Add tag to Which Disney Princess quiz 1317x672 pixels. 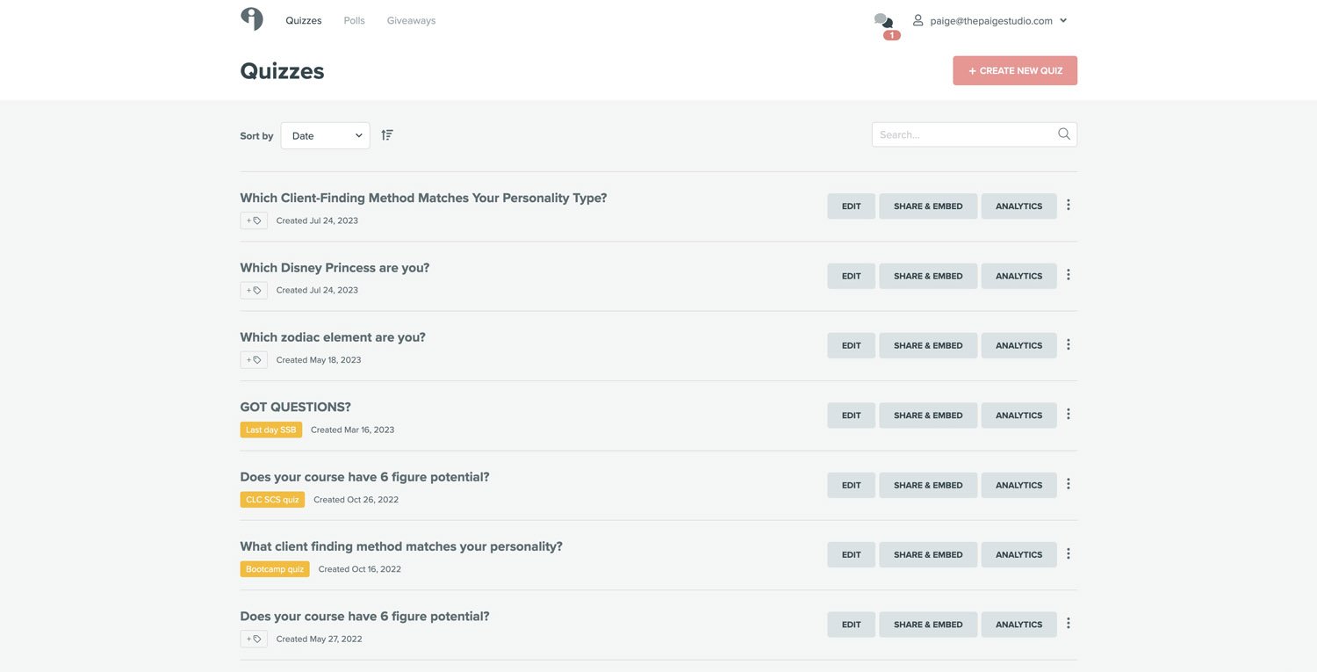pyautogui.click(x=254, y=291)
